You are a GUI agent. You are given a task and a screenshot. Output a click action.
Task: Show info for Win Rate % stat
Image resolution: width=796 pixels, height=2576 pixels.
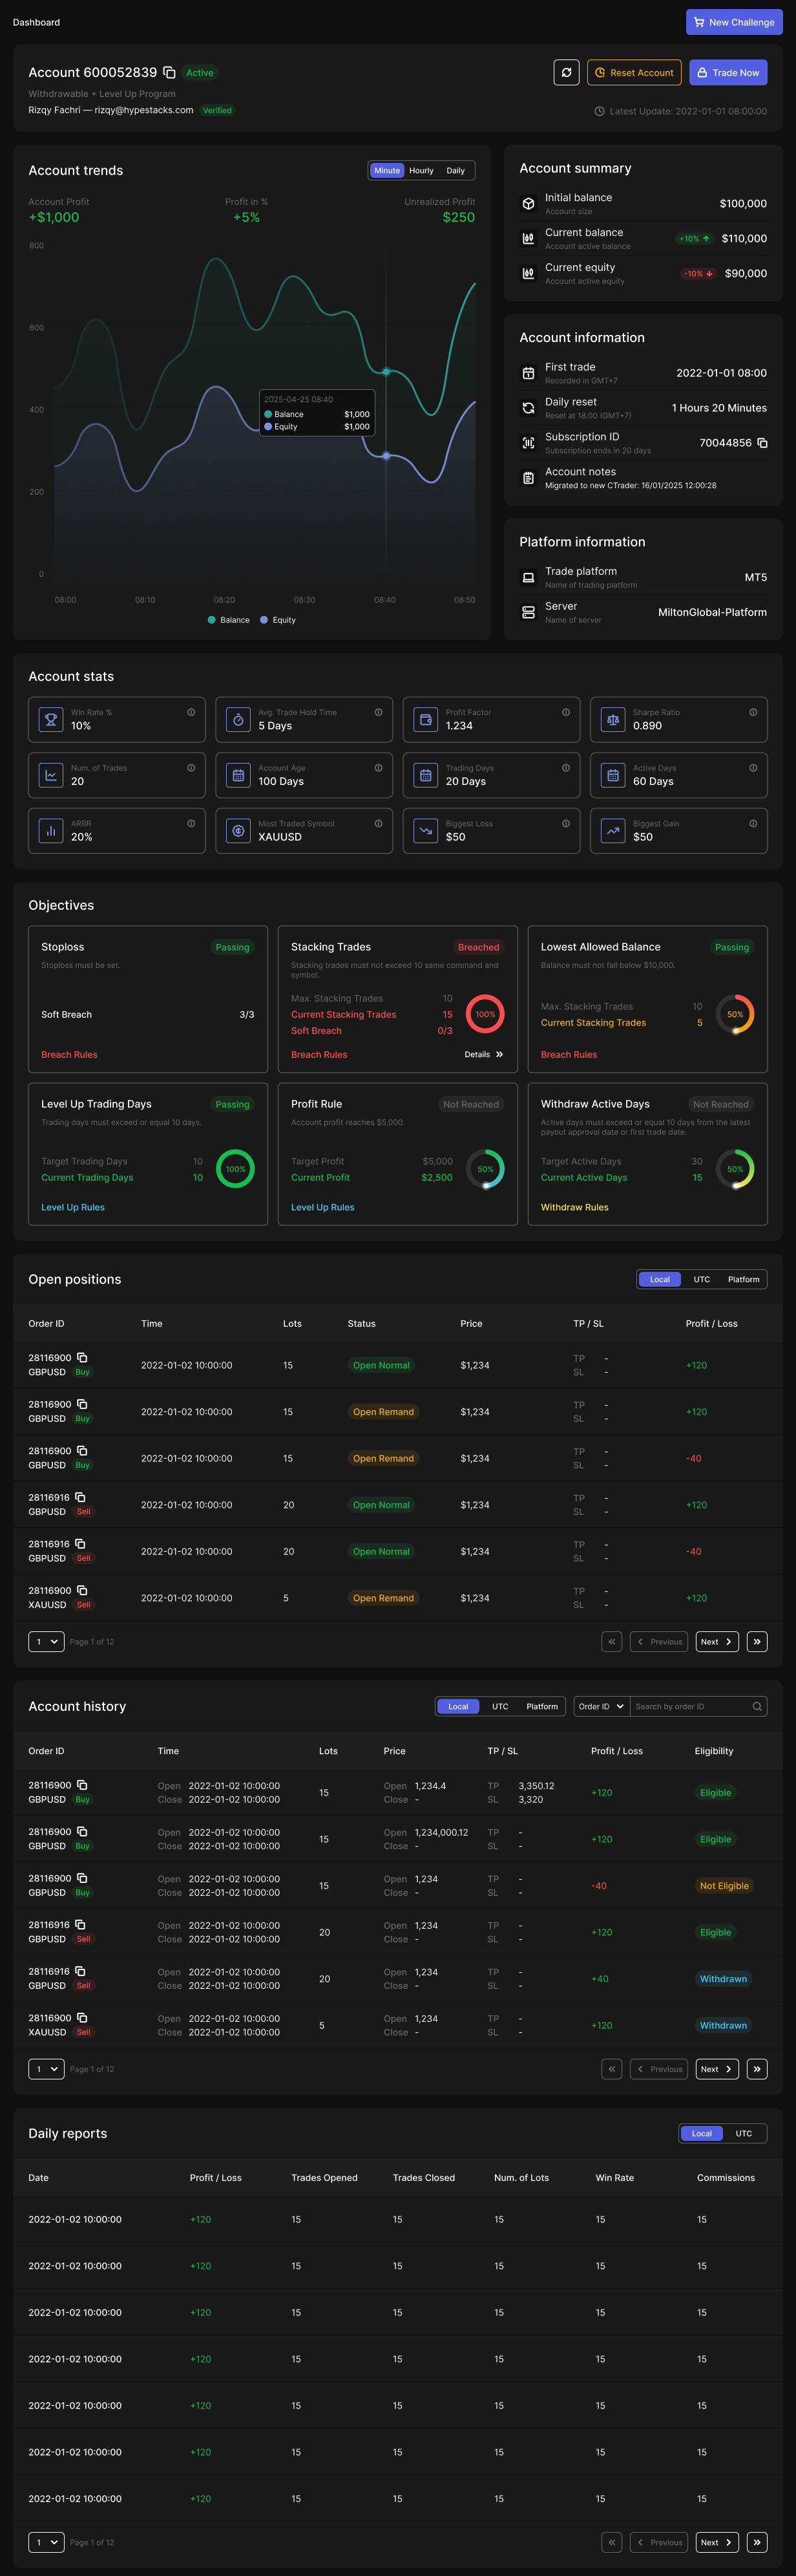(191, 712)
